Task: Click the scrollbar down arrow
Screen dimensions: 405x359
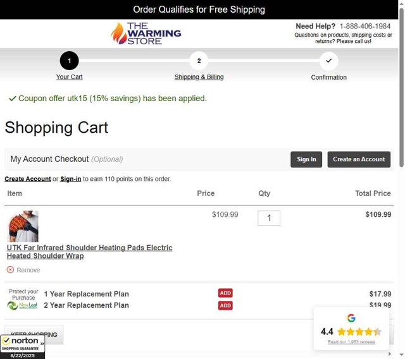Action: (401, 355)
